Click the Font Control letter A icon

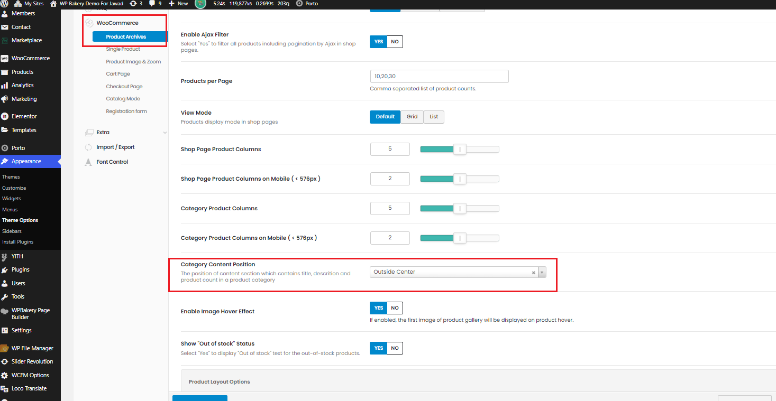tap(89, 162)
